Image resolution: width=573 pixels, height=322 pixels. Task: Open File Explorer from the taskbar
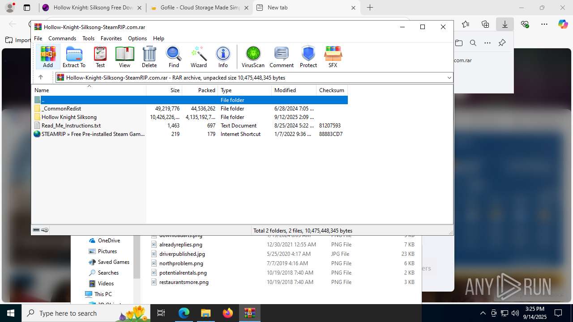pos(205,313)
